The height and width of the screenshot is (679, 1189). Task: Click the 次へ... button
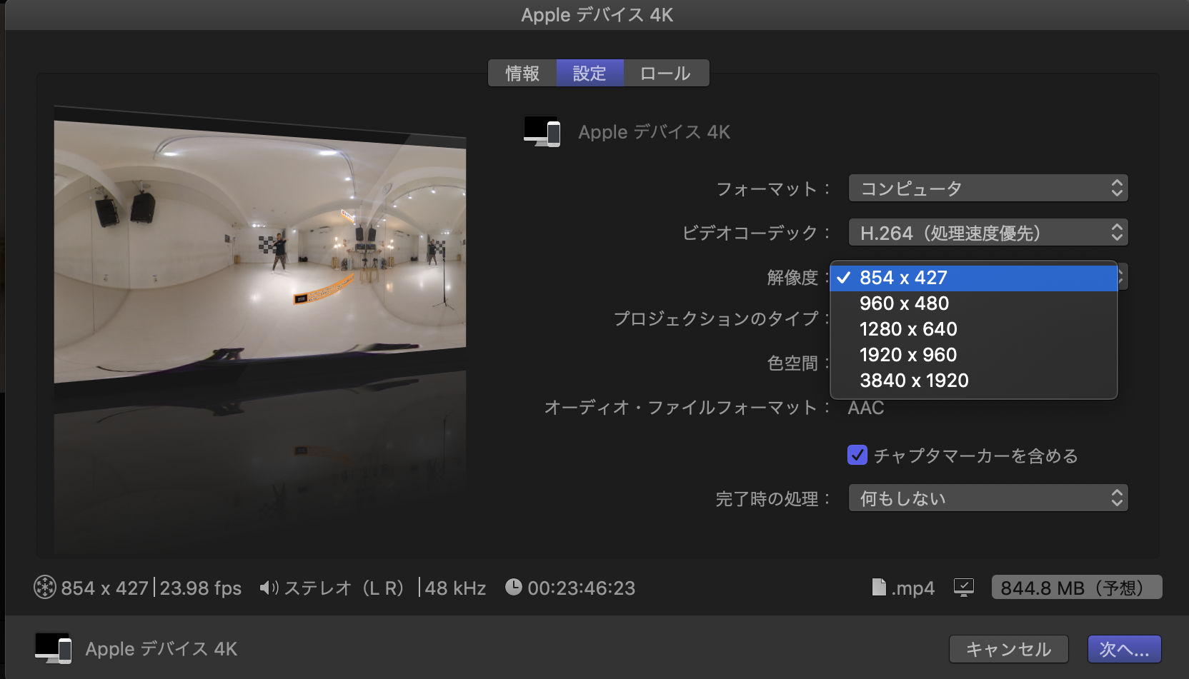[x=1125, y=649]
